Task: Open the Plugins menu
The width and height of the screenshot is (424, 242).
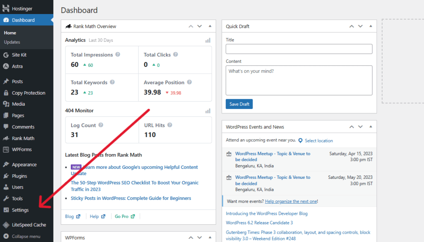Action: 19,176
